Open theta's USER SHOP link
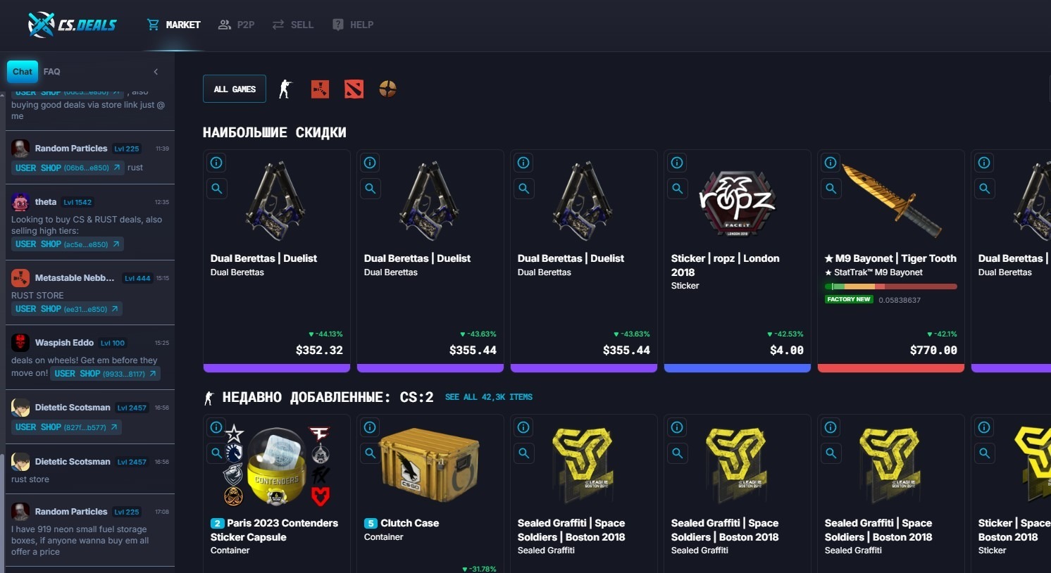This screenshot has height=573, width=1051. 68,244
